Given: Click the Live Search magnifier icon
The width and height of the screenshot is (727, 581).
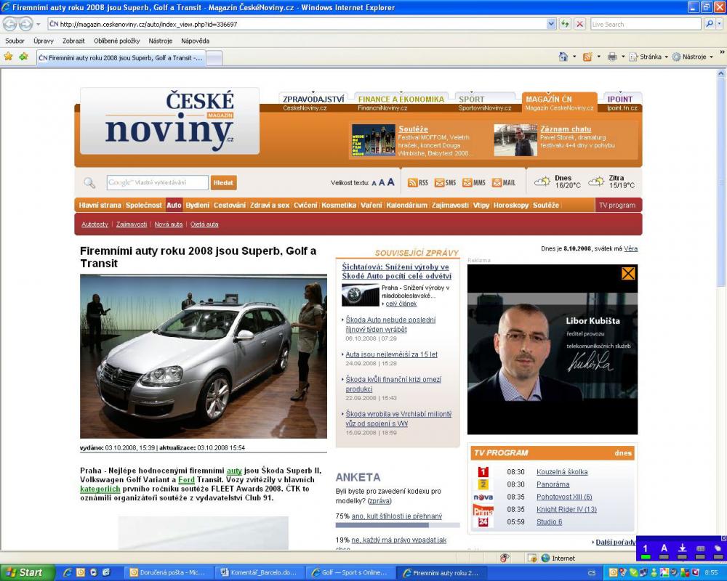Looking at the screenshot, I should 710,24.
